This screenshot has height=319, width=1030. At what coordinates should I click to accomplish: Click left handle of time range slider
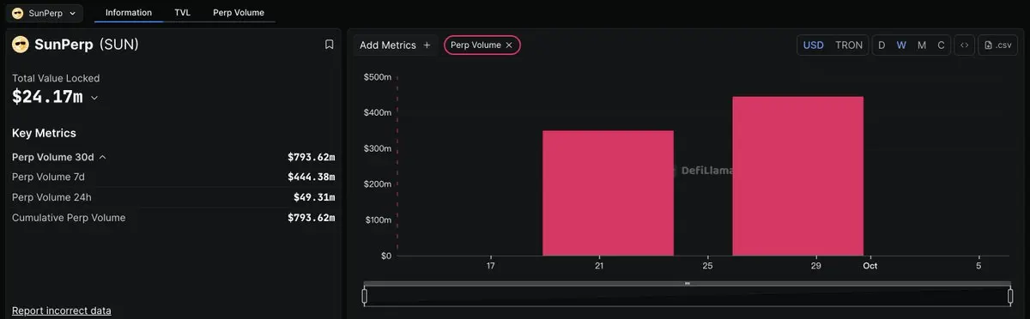(365, 296)
